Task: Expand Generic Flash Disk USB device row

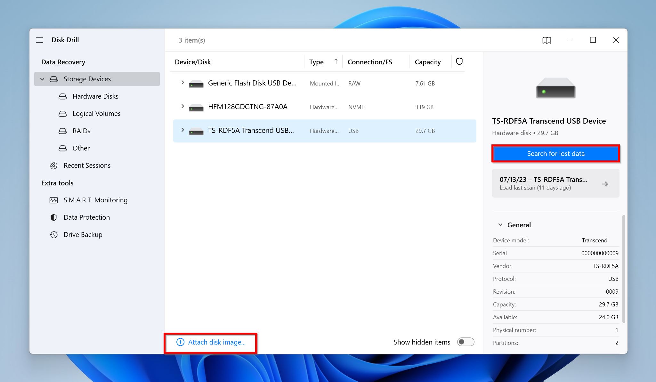Action: pos(182,83)
